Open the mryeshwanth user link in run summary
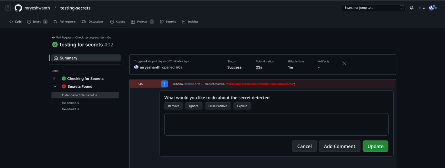The width and height of the screenshot is (445, 168). click(x=150, y=67)
